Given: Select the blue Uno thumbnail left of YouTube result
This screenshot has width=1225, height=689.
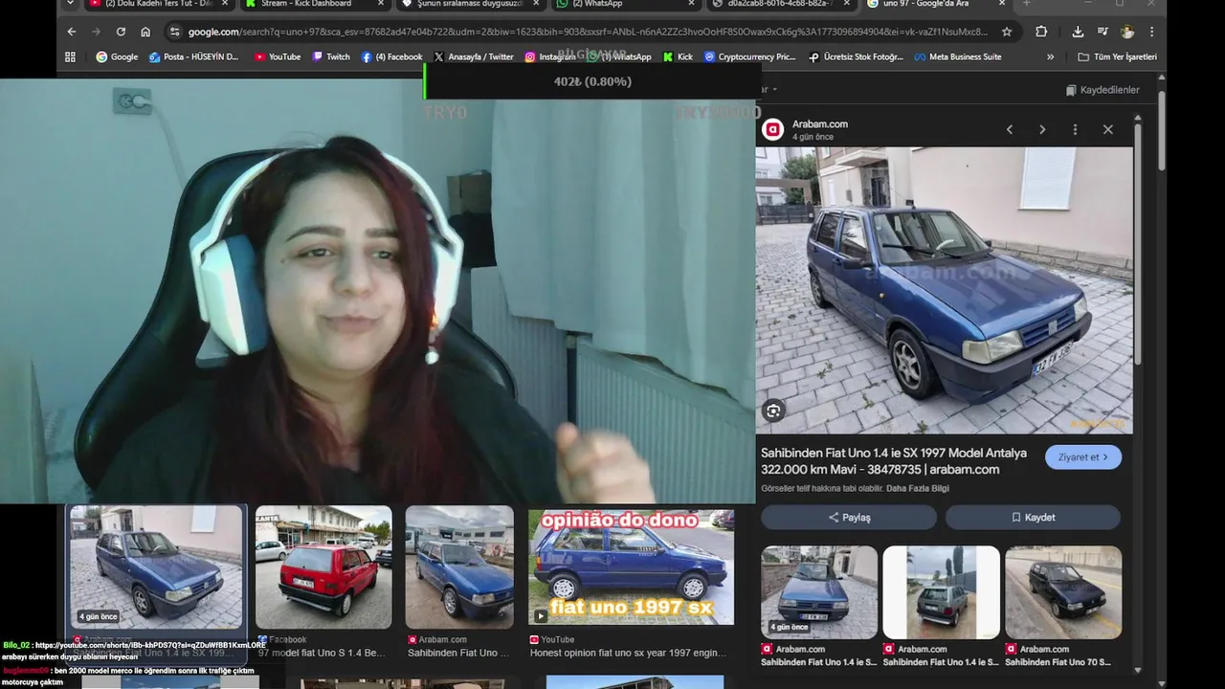Looking at the screenshot, I should pos(459,567).
